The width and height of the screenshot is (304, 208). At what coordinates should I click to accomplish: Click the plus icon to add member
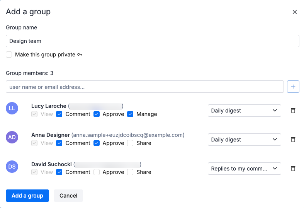tap(293, 87)
